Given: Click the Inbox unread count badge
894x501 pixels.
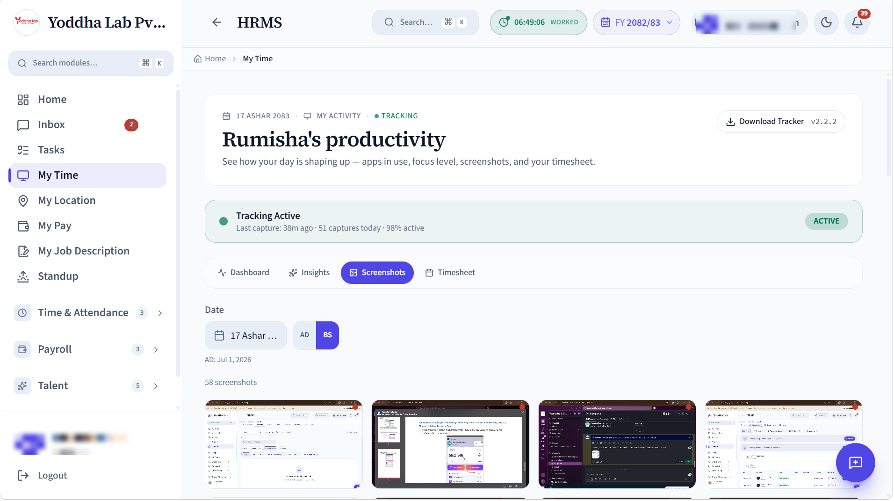Looking at the screenshot, I should pos(131,125).
